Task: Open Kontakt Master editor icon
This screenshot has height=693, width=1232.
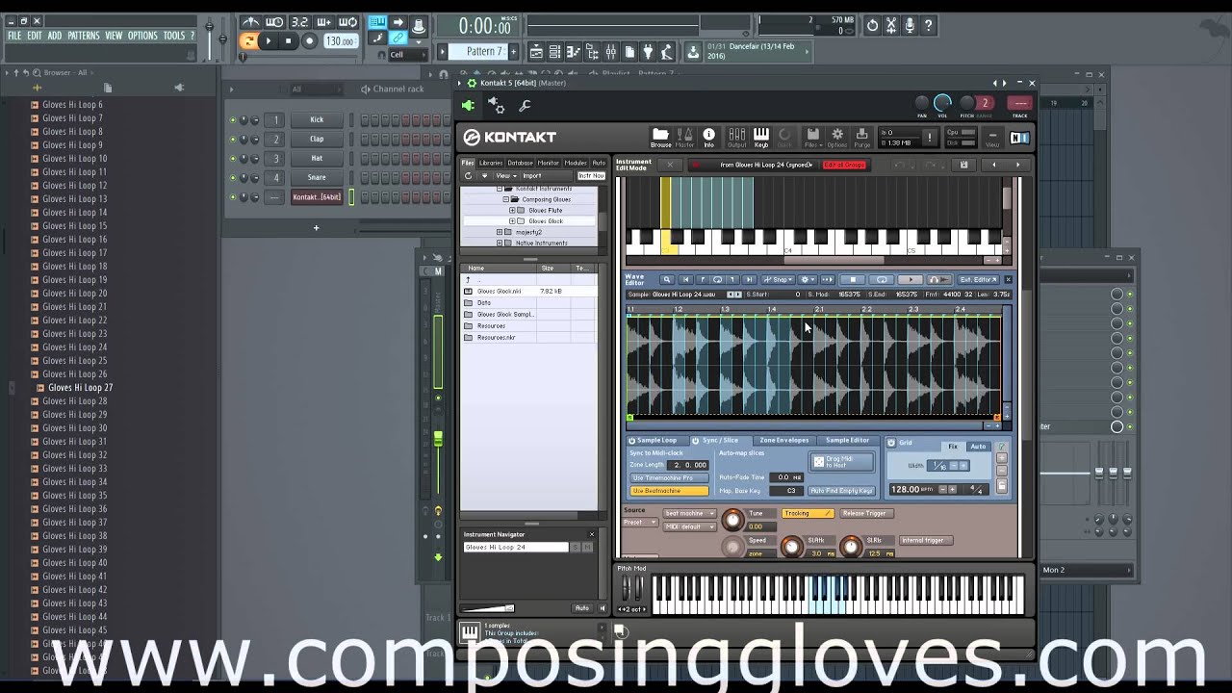Action: (x=684, y=136)
